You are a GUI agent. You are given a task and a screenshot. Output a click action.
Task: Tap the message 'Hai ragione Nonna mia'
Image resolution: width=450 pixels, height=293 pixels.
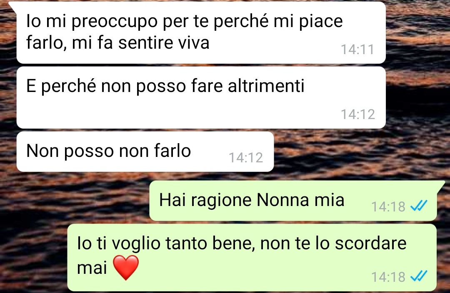[293, 201]
